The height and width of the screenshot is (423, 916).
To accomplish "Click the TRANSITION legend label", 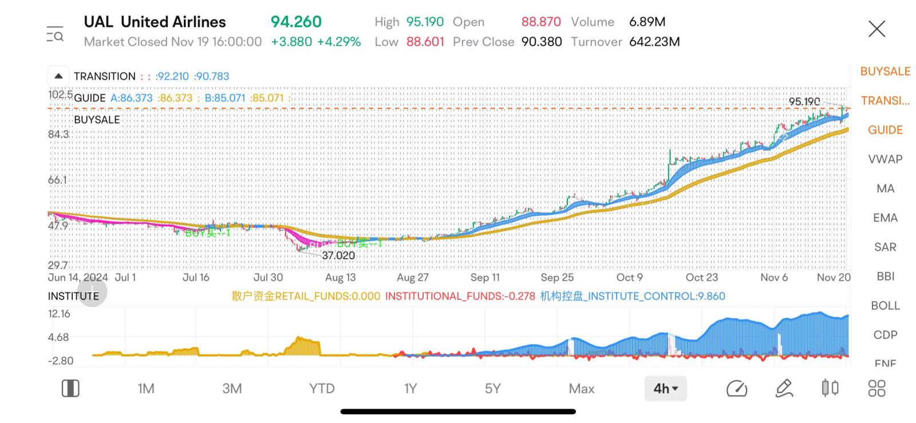I will 105,76.
